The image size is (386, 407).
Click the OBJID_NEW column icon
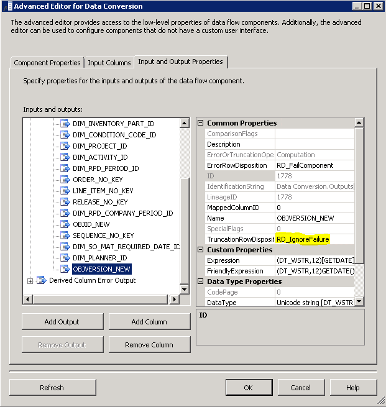pyautogui.click(x=65, y=224)
